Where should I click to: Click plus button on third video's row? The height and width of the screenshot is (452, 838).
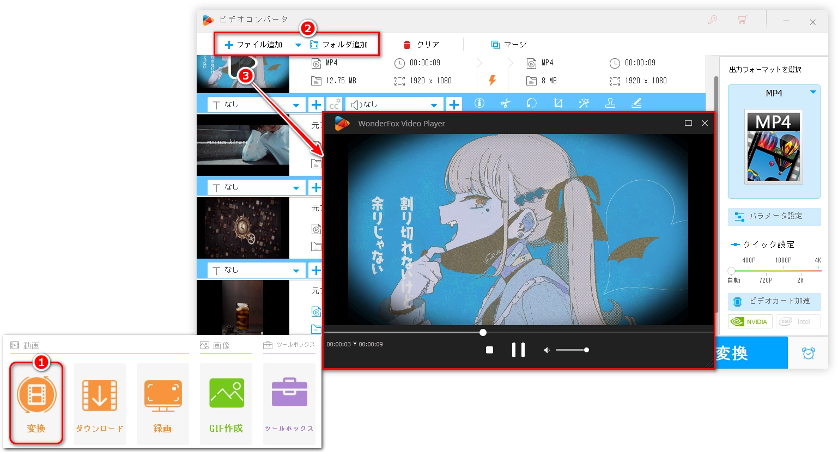point(316,270)
